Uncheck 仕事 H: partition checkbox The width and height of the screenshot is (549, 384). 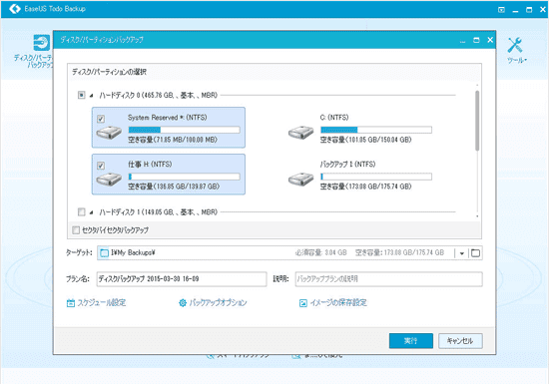(101, 166)
